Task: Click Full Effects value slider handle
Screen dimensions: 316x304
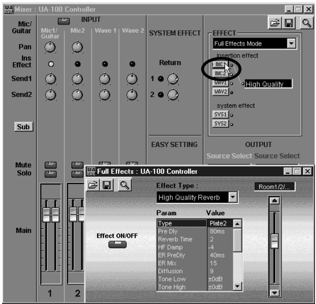Action: click(275, 241)
